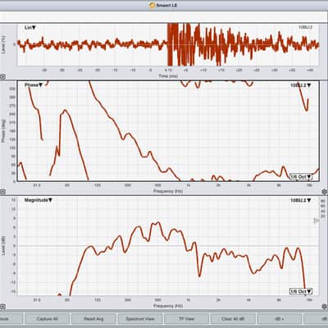Image resolution: width=328 pixels, height=328 pixels.
Task: Click the arrow icon under the Phase plot
Action: [x=2, y=192]
